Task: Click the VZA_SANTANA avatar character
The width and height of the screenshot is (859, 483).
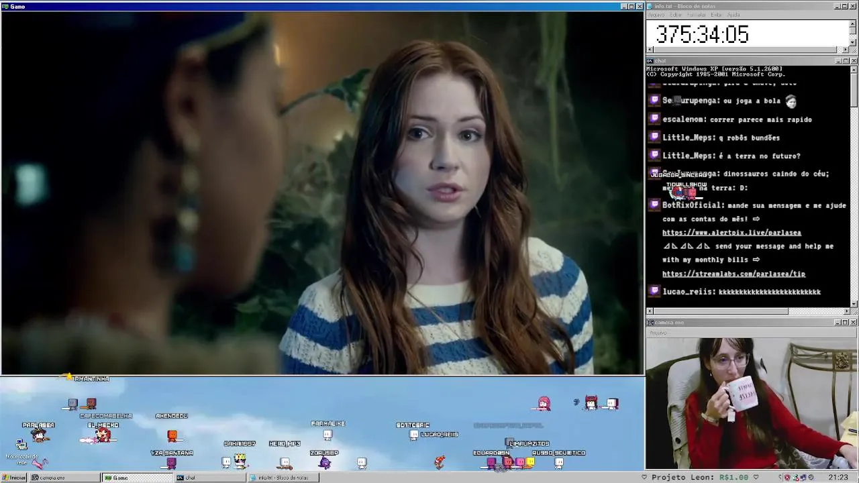Action: click(x=172, y=462)
